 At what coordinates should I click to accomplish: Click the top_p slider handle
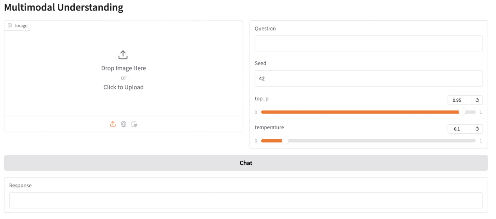pyautogui.click(x=462, y=112)
